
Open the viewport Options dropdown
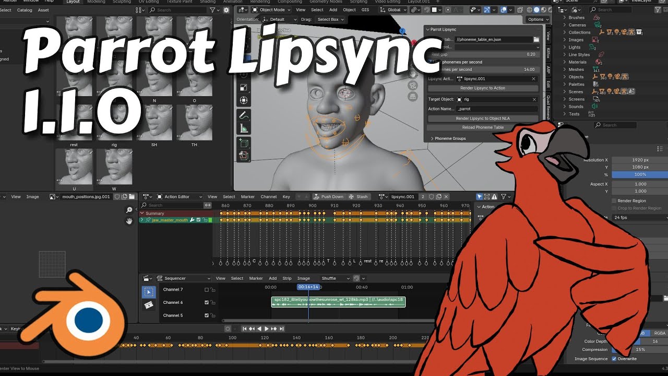538,19
